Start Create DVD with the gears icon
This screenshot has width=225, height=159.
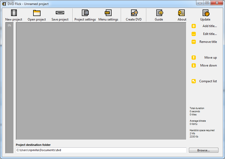[134, 13]
